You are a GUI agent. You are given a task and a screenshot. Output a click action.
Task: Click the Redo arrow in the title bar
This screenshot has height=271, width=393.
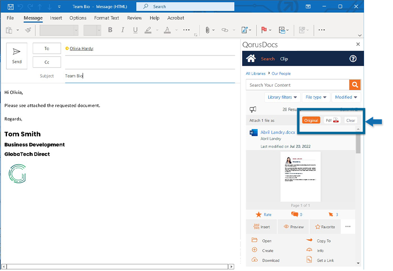pos(30,7)
